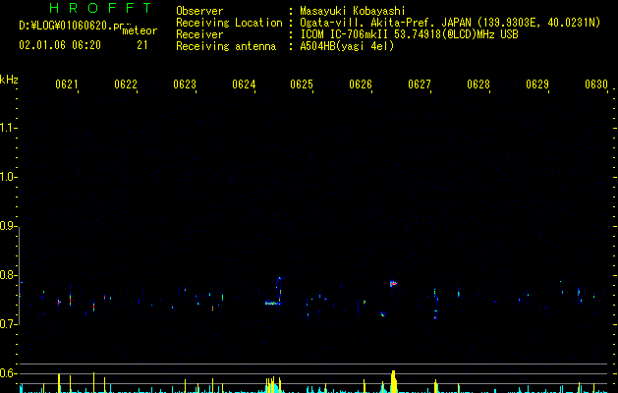Image resolution: width=618 pixels, height=393 pixels.
Task: Click the 0623 time marker
Action: click(185, 84)
